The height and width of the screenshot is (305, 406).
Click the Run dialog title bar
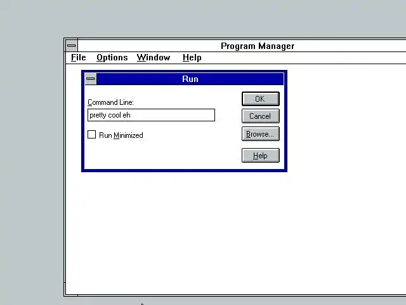point(190,79)
